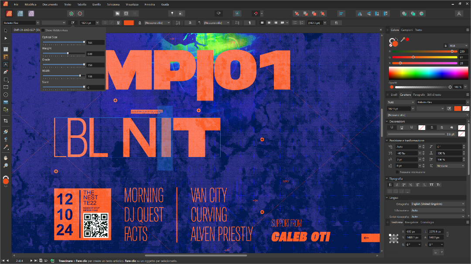This screenshot has height=264, width=471.
Task: Toggle standard ligatures (fi) in Tipografia
Action: pyautogui.click(x=390, y=185)
